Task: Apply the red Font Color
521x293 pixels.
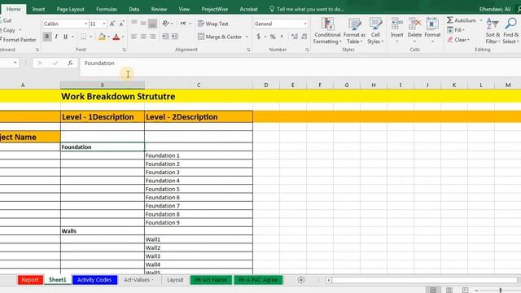Action: coord(116,37)
